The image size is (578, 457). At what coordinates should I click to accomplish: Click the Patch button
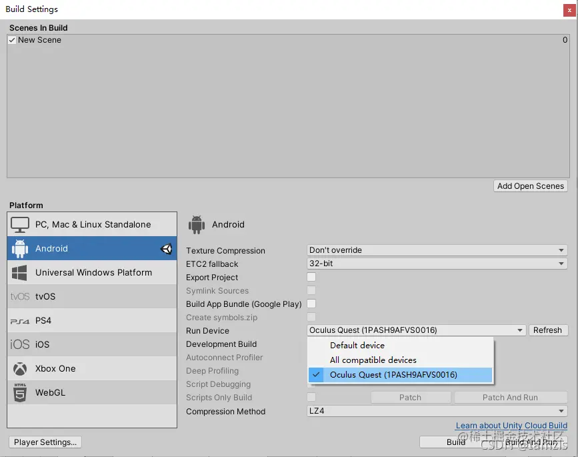[410, 397]
